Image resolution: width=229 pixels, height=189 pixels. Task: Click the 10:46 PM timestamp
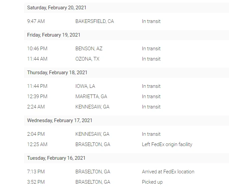click(x=37, y=49)
